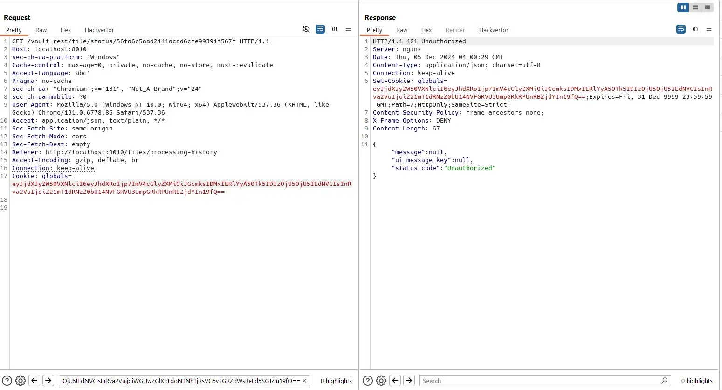Switch to Request Raw tab
This screenshot has height=390, width=722.
41,30
